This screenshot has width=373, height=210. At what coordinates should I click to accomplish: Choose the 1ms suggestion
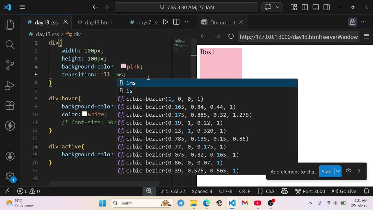pyautogui.click(x=207, y=83)
